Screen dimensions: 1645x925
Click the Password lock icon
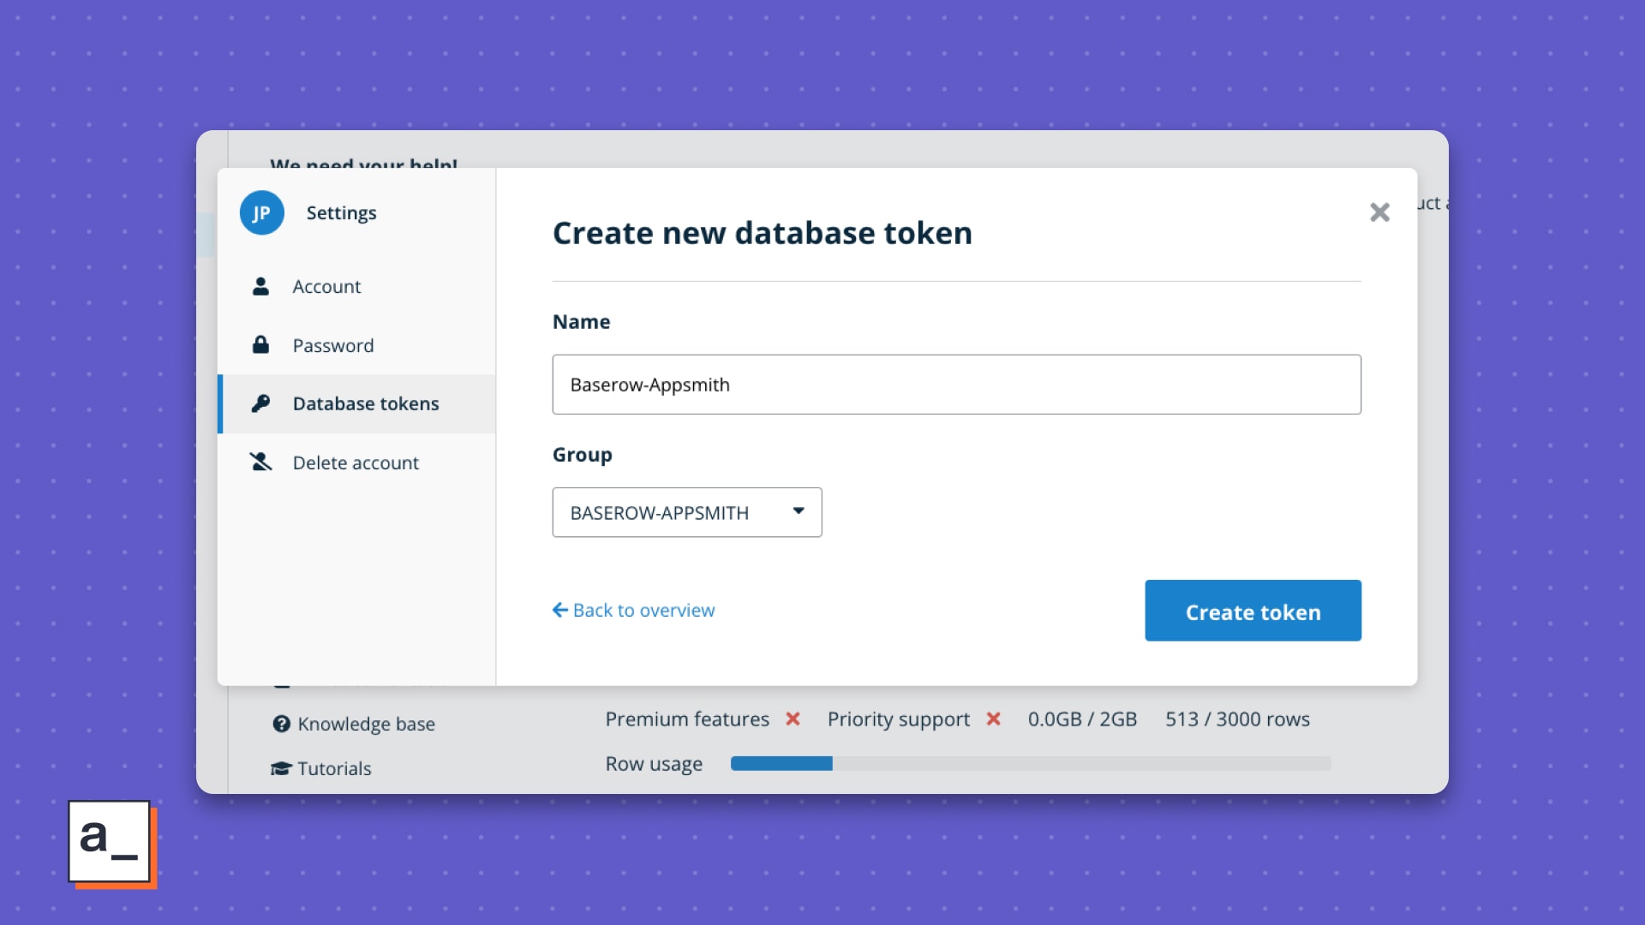260,344
